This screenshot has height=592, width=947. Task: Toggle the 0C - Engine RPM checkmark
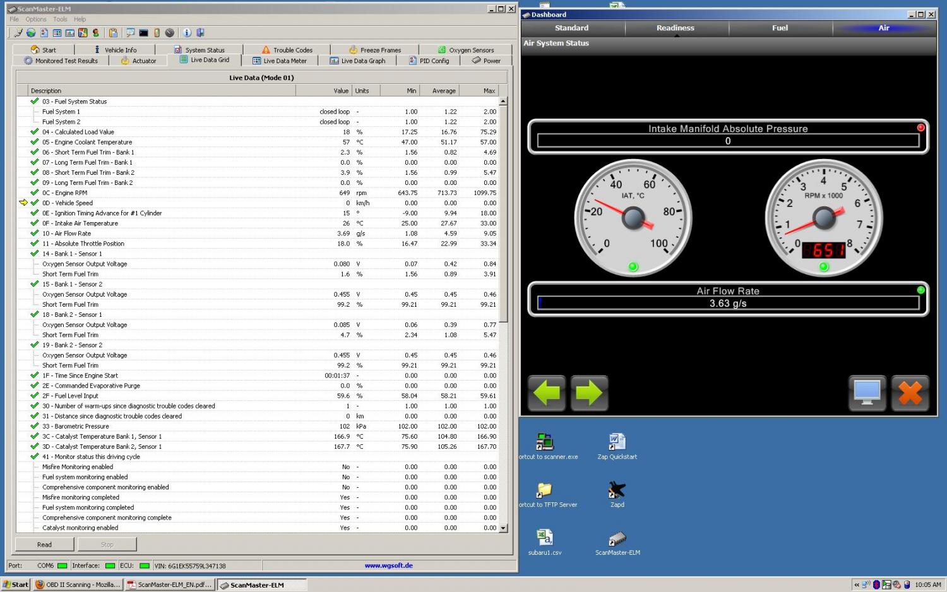click(x=35, y=192)
